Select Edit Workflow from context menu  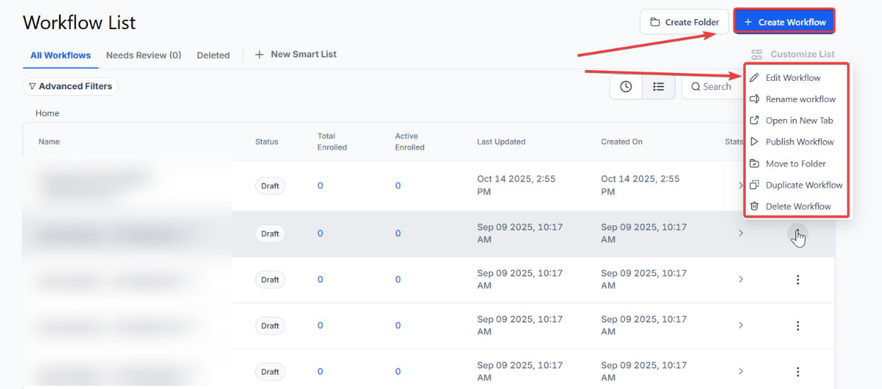click(x=793, y=78)
